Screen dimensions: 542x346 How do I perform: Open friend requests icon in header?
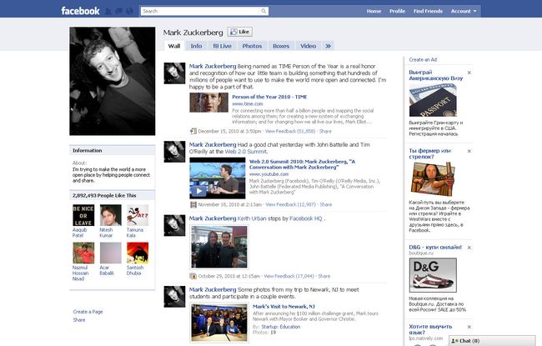(x=108, y=11)
